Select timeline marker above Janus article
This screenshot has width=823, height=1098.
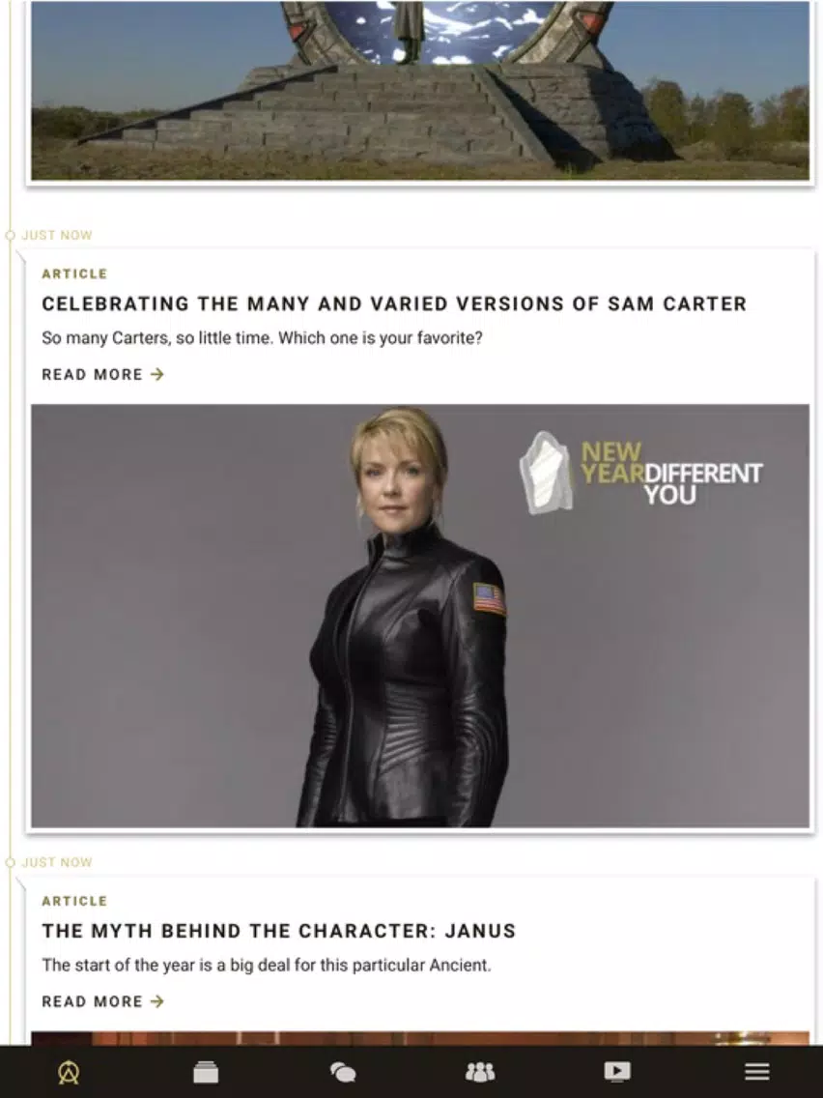pyautogui.click(x=11, y=863)
